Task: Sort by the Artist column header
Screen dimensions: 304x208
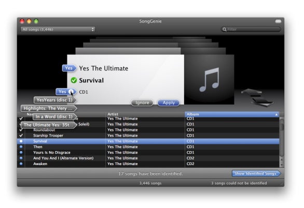Action: [x=145, y=114]
